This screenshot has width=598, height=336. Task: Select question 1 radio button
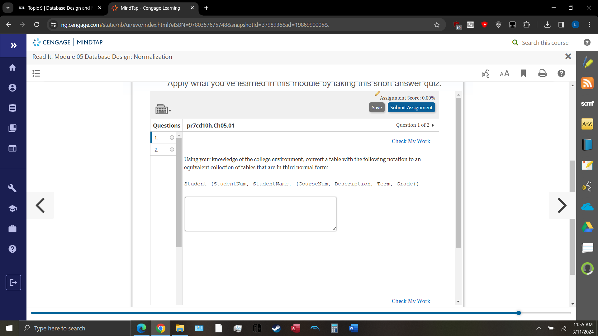tap(172, 137)
